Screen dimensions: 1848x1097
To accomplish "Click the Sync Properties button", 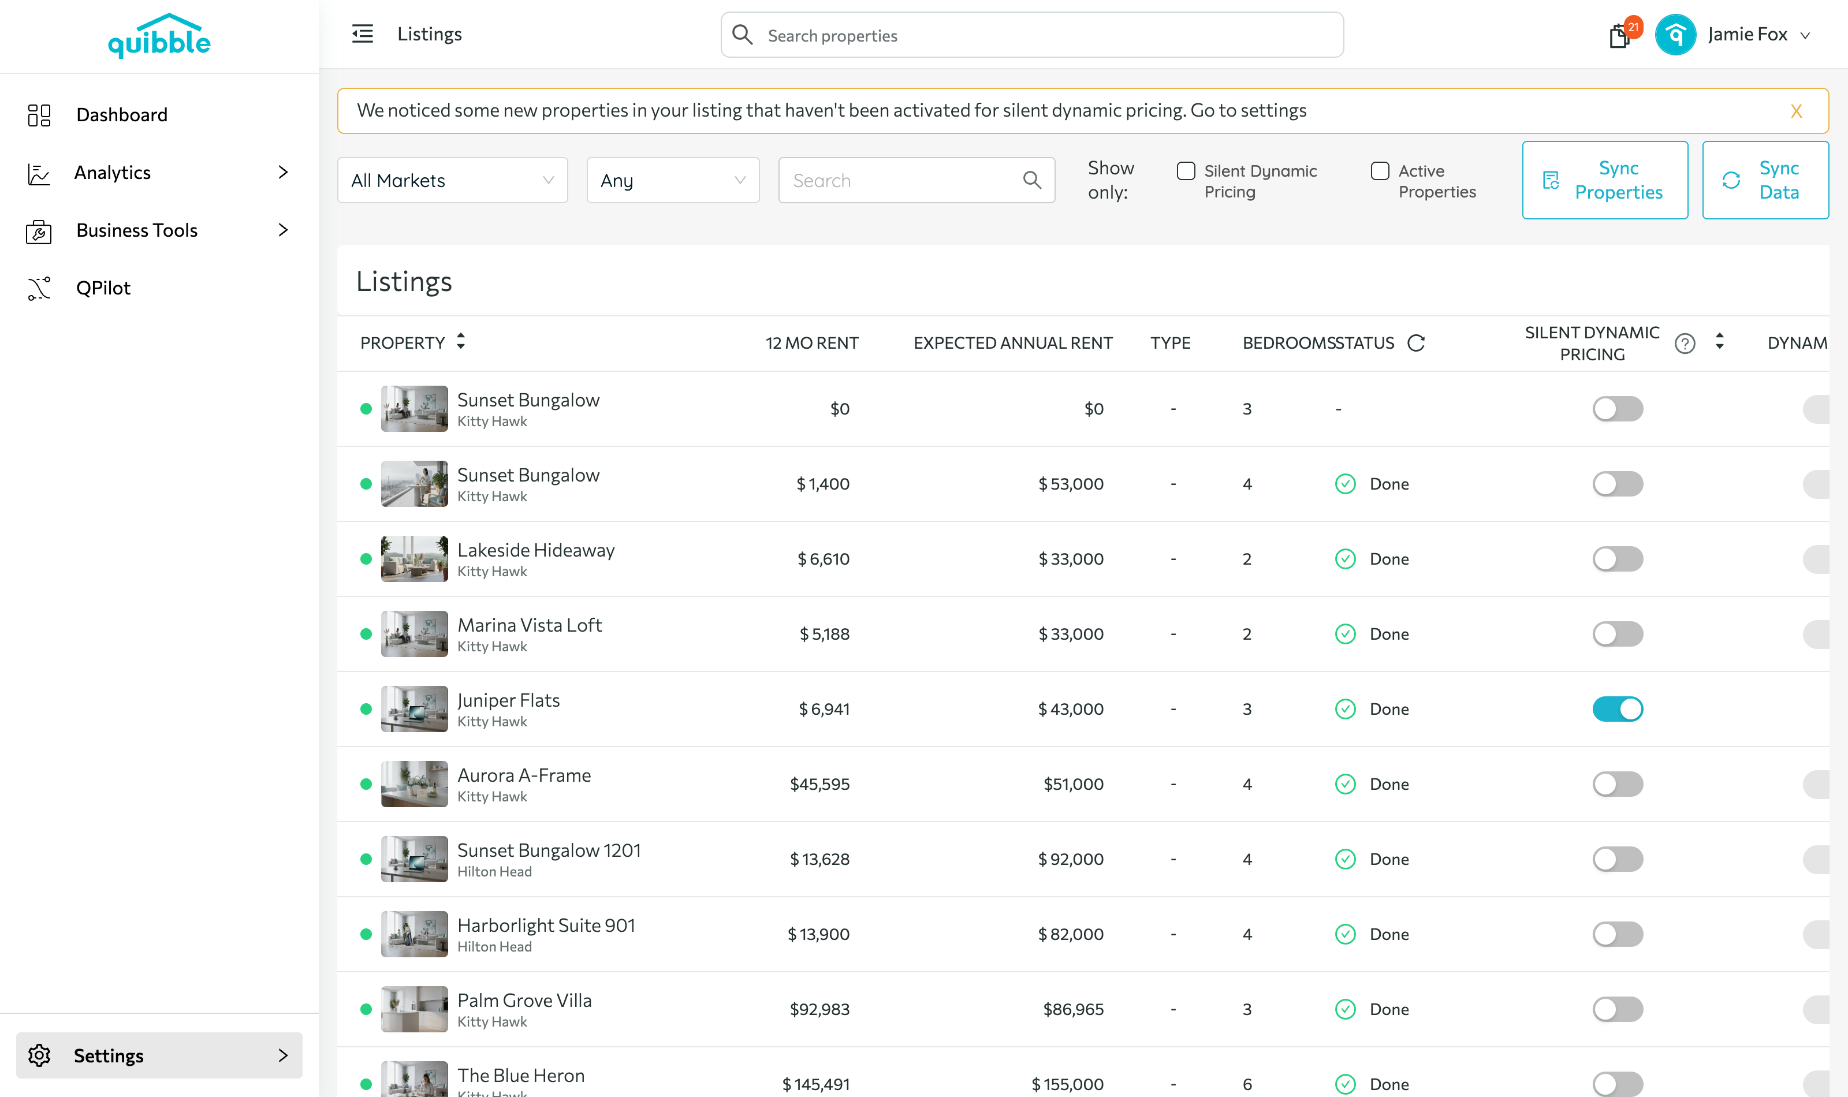I will (1605, 180).
